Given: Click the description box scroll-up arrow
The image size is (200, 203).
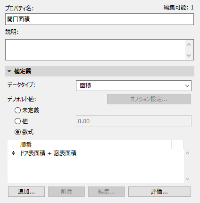Looking at the screenshot, I should pos(189,44).
